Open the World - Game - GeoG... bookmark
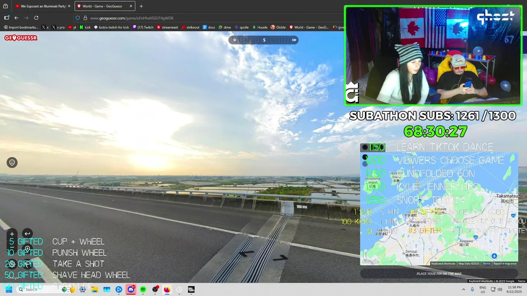The width and height of the screenshot is (527, 296). (309, 28)
